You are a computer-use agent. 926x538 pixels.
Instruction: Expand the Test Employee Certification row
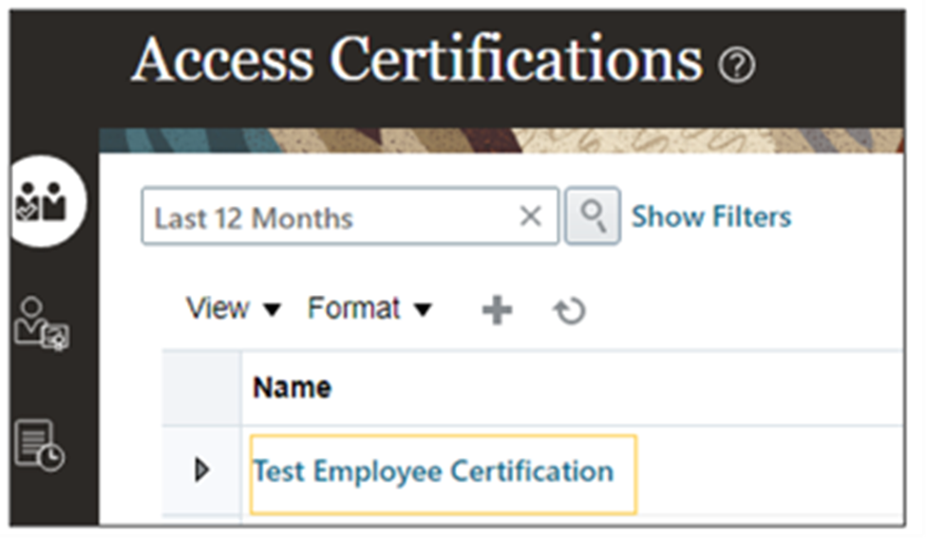202,471
